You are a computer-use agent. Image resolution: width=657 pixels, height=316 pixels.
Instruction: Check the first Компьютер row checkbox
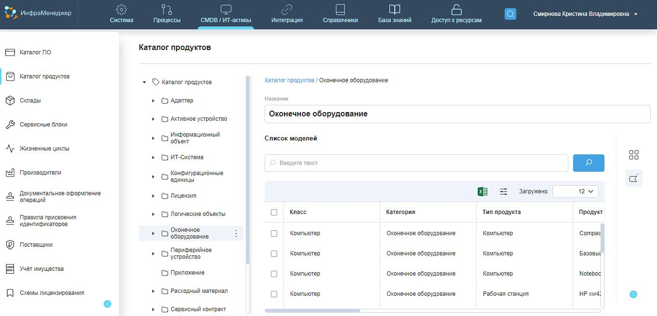pyautogui.click(x=274, y=233)
